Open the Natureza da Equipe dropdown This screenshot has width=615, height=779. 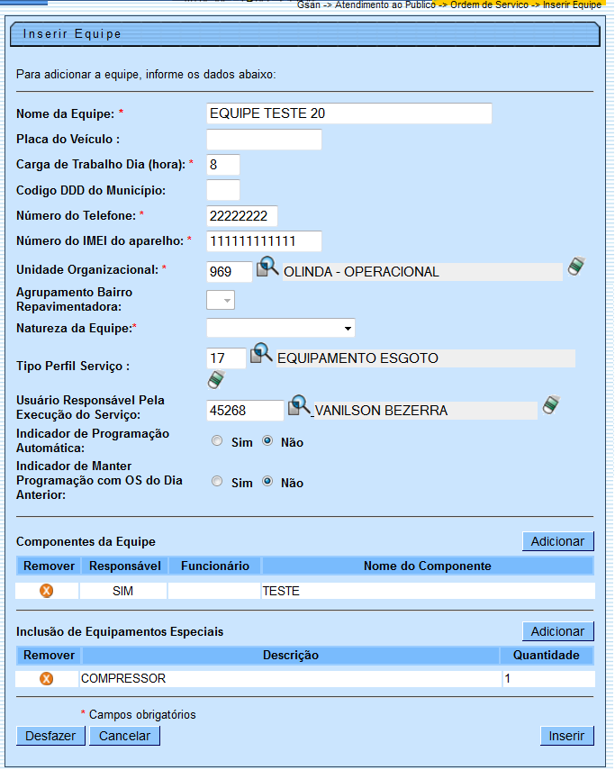[x=280, y=328]
